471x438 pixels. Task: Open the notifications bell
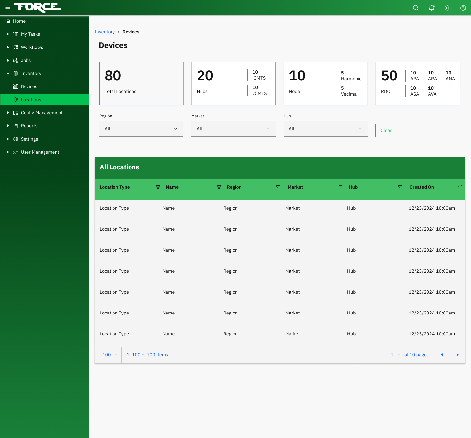click(x=432, y=8)
